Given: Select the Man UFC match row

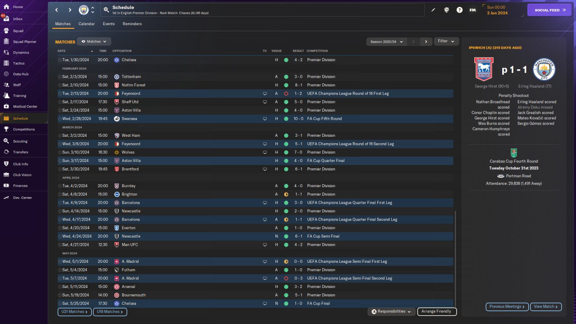Looking at the screenshot, I should 255,245.
